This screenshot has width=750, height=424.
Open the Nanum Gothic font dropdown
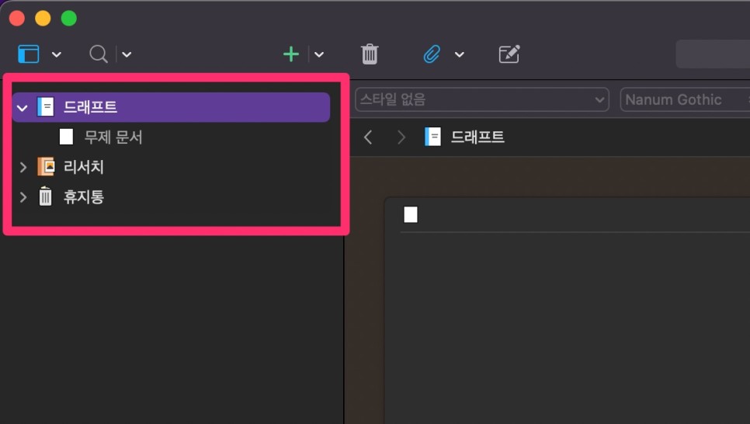685,99
